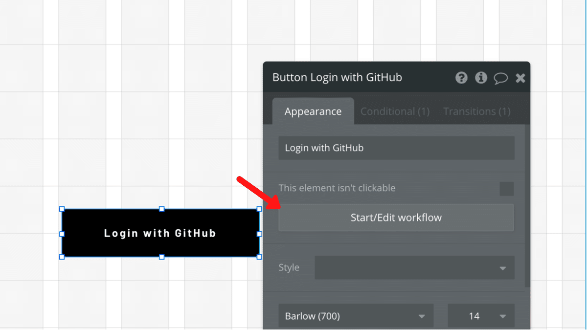Viewport: 587px width, 330px height.
Task: Click the top-left corner resize handle
Action: pos(62,209)
